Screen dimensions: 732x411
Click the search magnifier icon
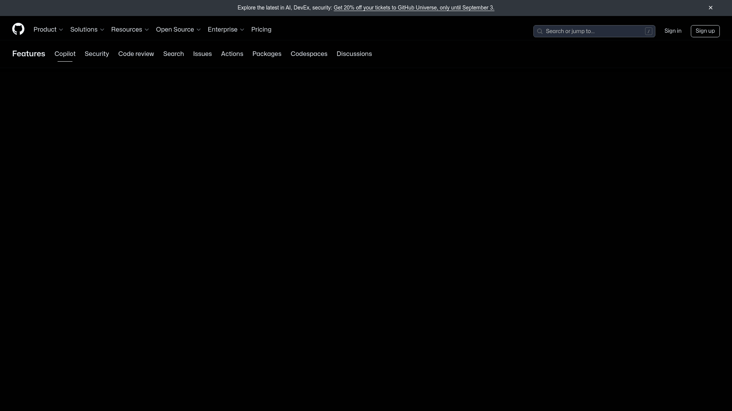tap(539, 31)
